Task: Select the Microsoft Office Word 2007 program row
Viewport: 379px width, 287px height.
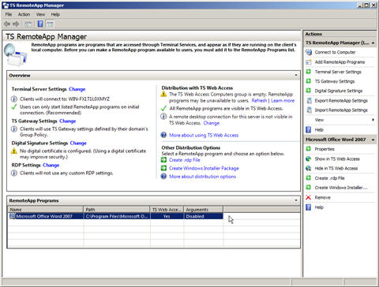Action: [115, 216]
